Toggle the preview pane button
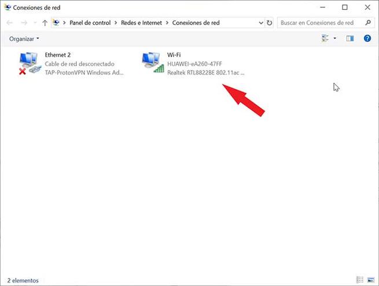This screenshot has height=286, width=379. coord(350,38)
